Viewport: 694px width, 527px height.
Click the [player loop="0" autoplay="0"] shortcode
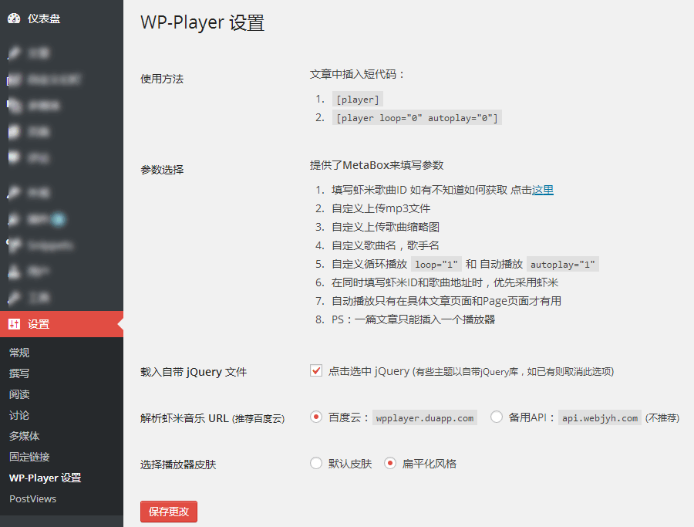point(417,118)
